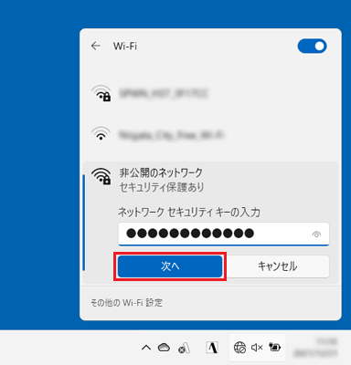This screenshot has width=351, height=365.
Task: Select 非公開のネットワーク entry title
Action: (x=161, y=173)
